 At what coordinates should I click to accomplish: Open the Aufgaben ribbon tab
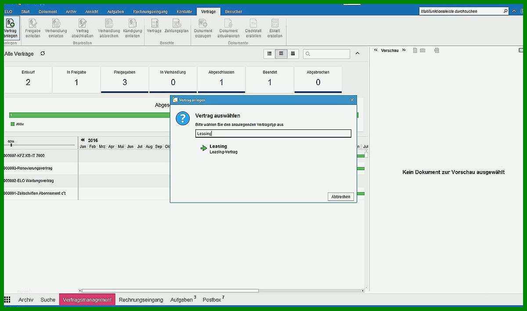pyautogui.click(x=116, y=11)
